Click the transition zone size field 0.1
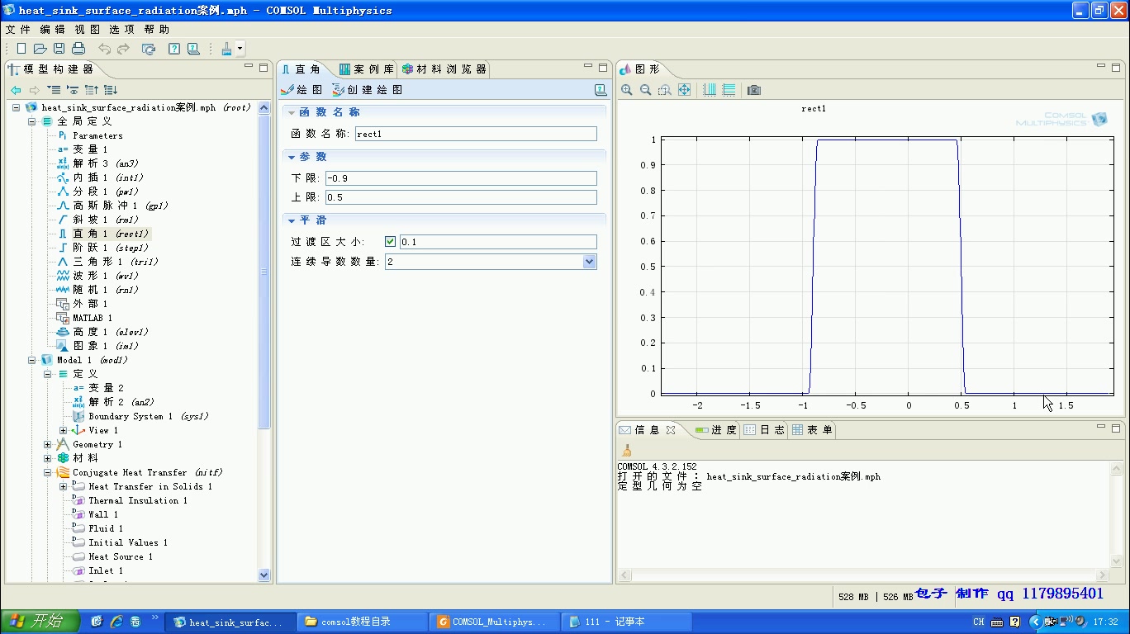The height and width of the screenshot is (634, 1130). pos(498,242)
